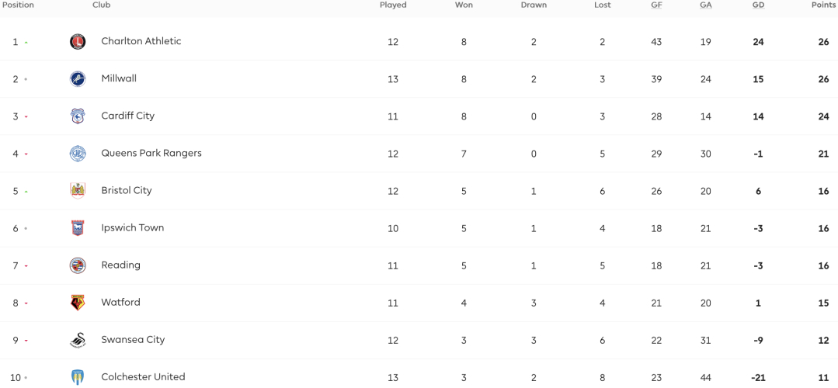
Task: Click red down arrow beside position 3
Action: [x=26, y=117]
